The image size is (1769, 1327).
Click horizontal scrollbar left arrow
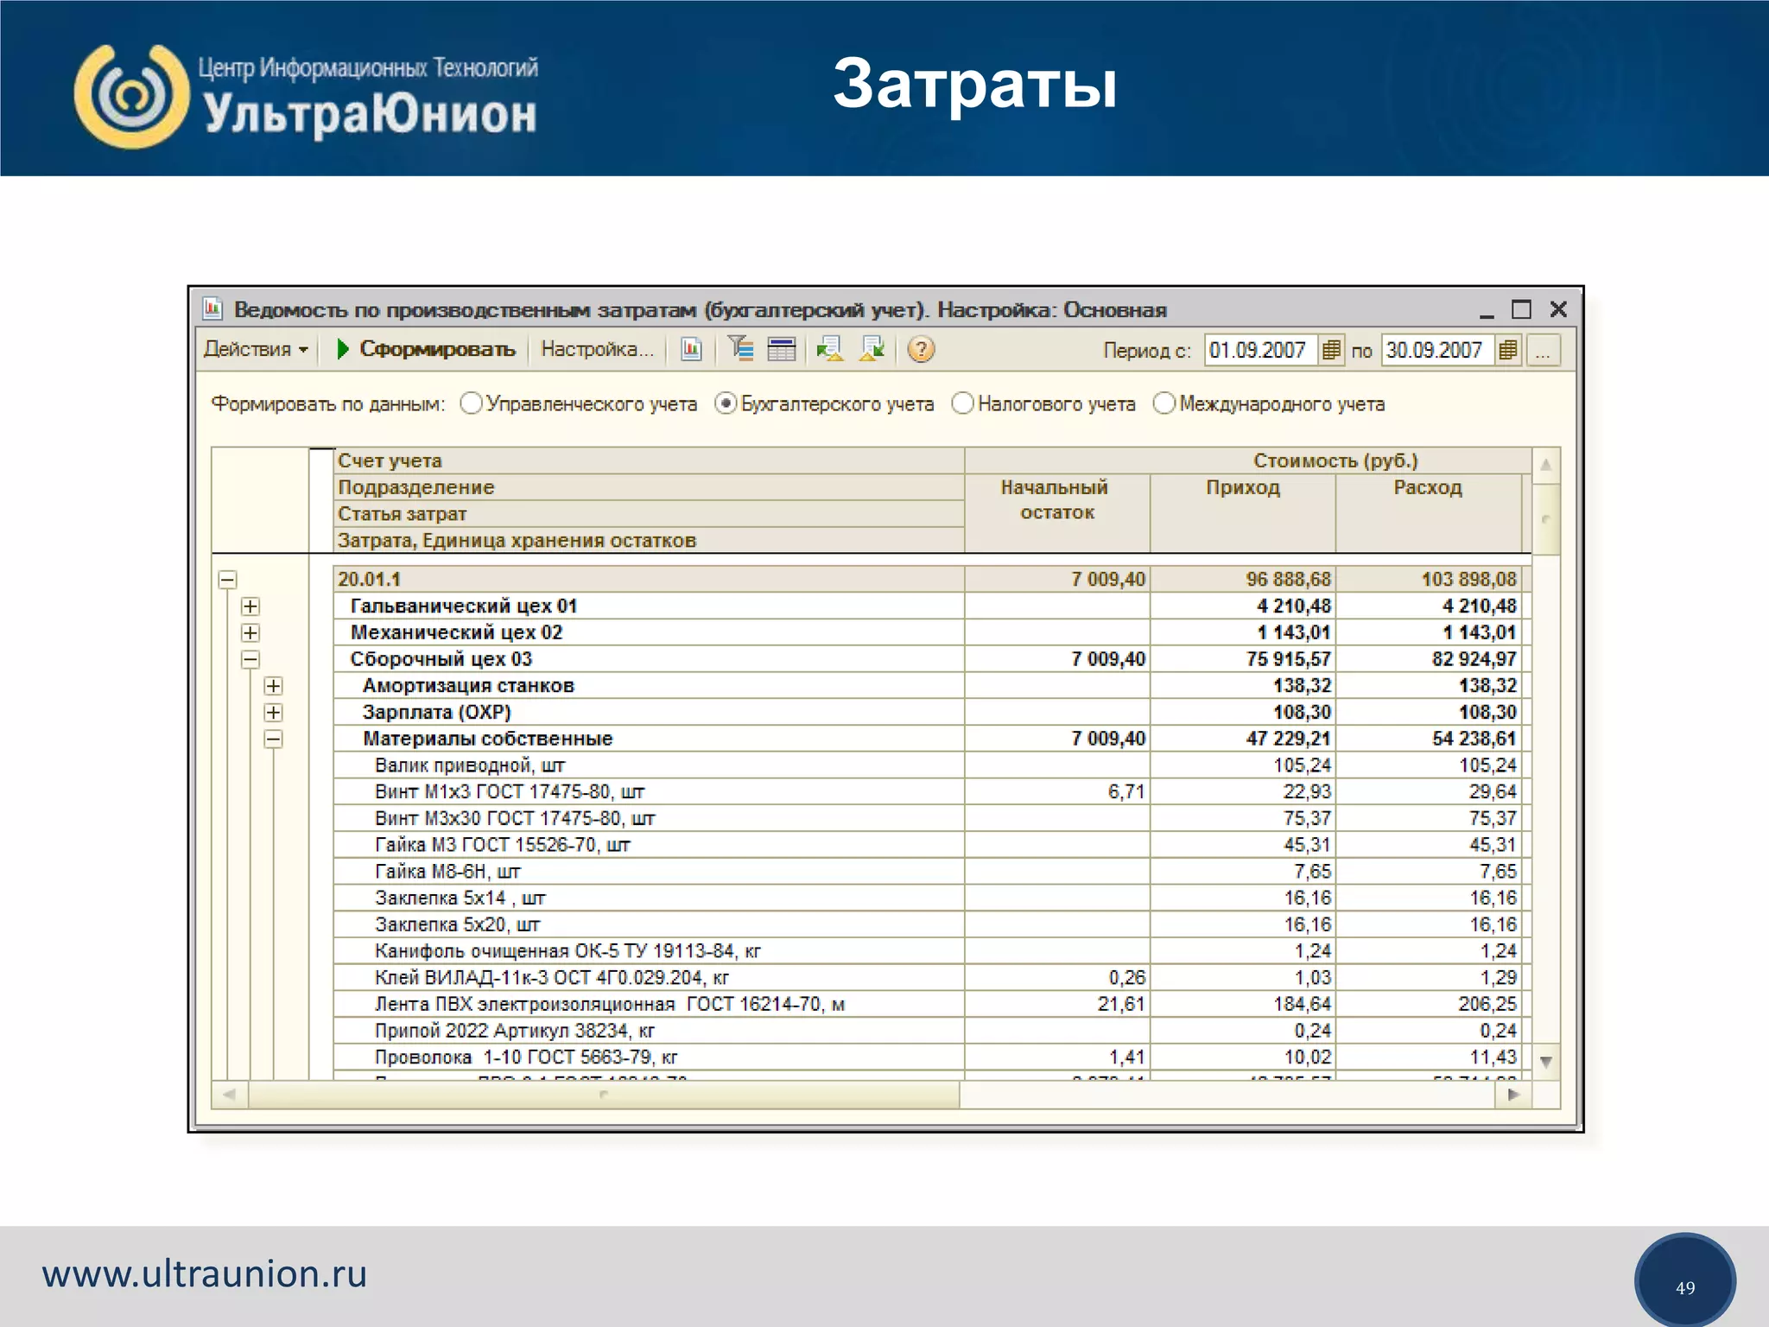[230, 1095]
